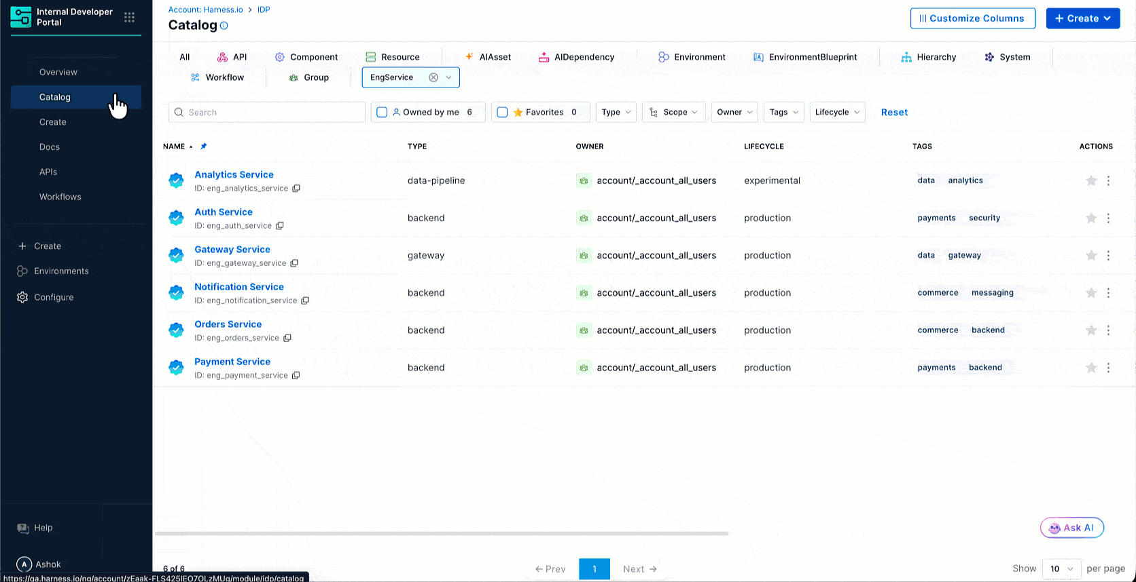Select the Environment kind tab
Image resolution: width=1136 pixels, height=582 pixels.
692,57
